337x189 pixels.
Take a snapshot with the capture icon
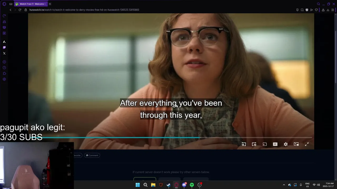point(302,10)
